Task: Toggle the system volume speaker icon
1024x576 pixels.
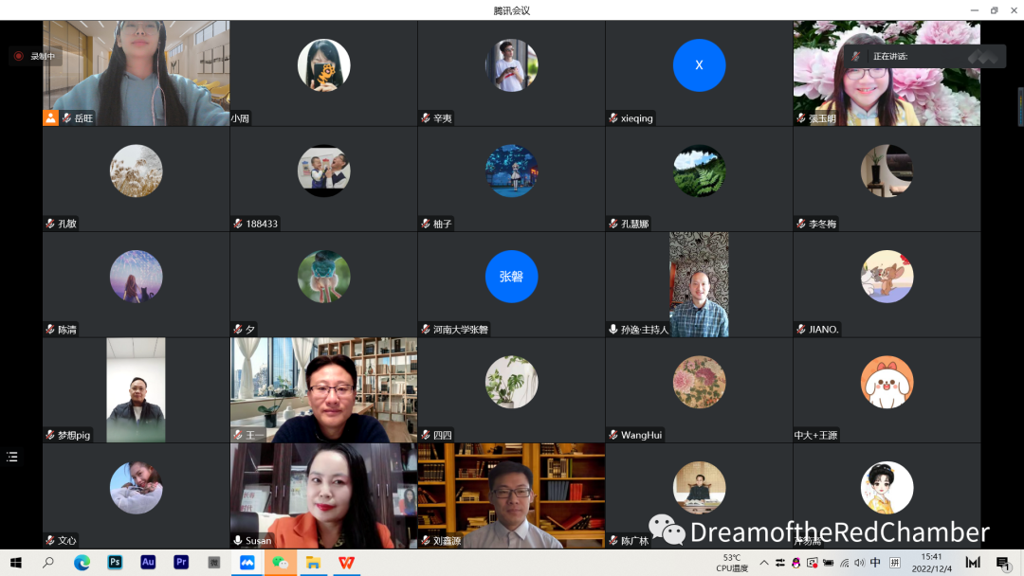Action: pyautogui.click(x=858, y=563)
